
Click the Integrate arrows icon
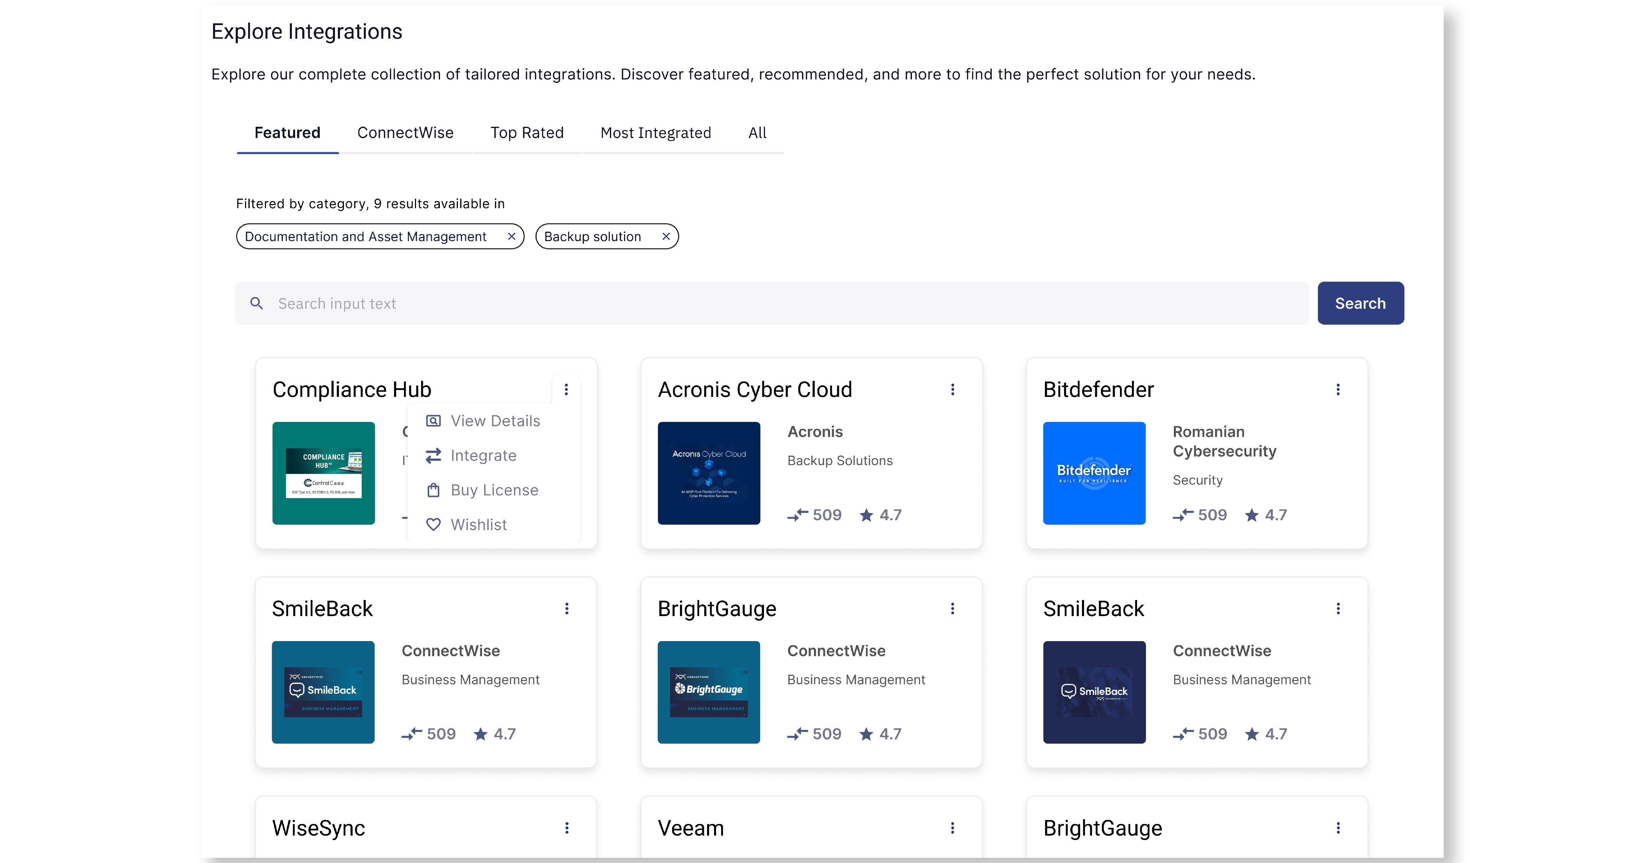pos(434,455)
